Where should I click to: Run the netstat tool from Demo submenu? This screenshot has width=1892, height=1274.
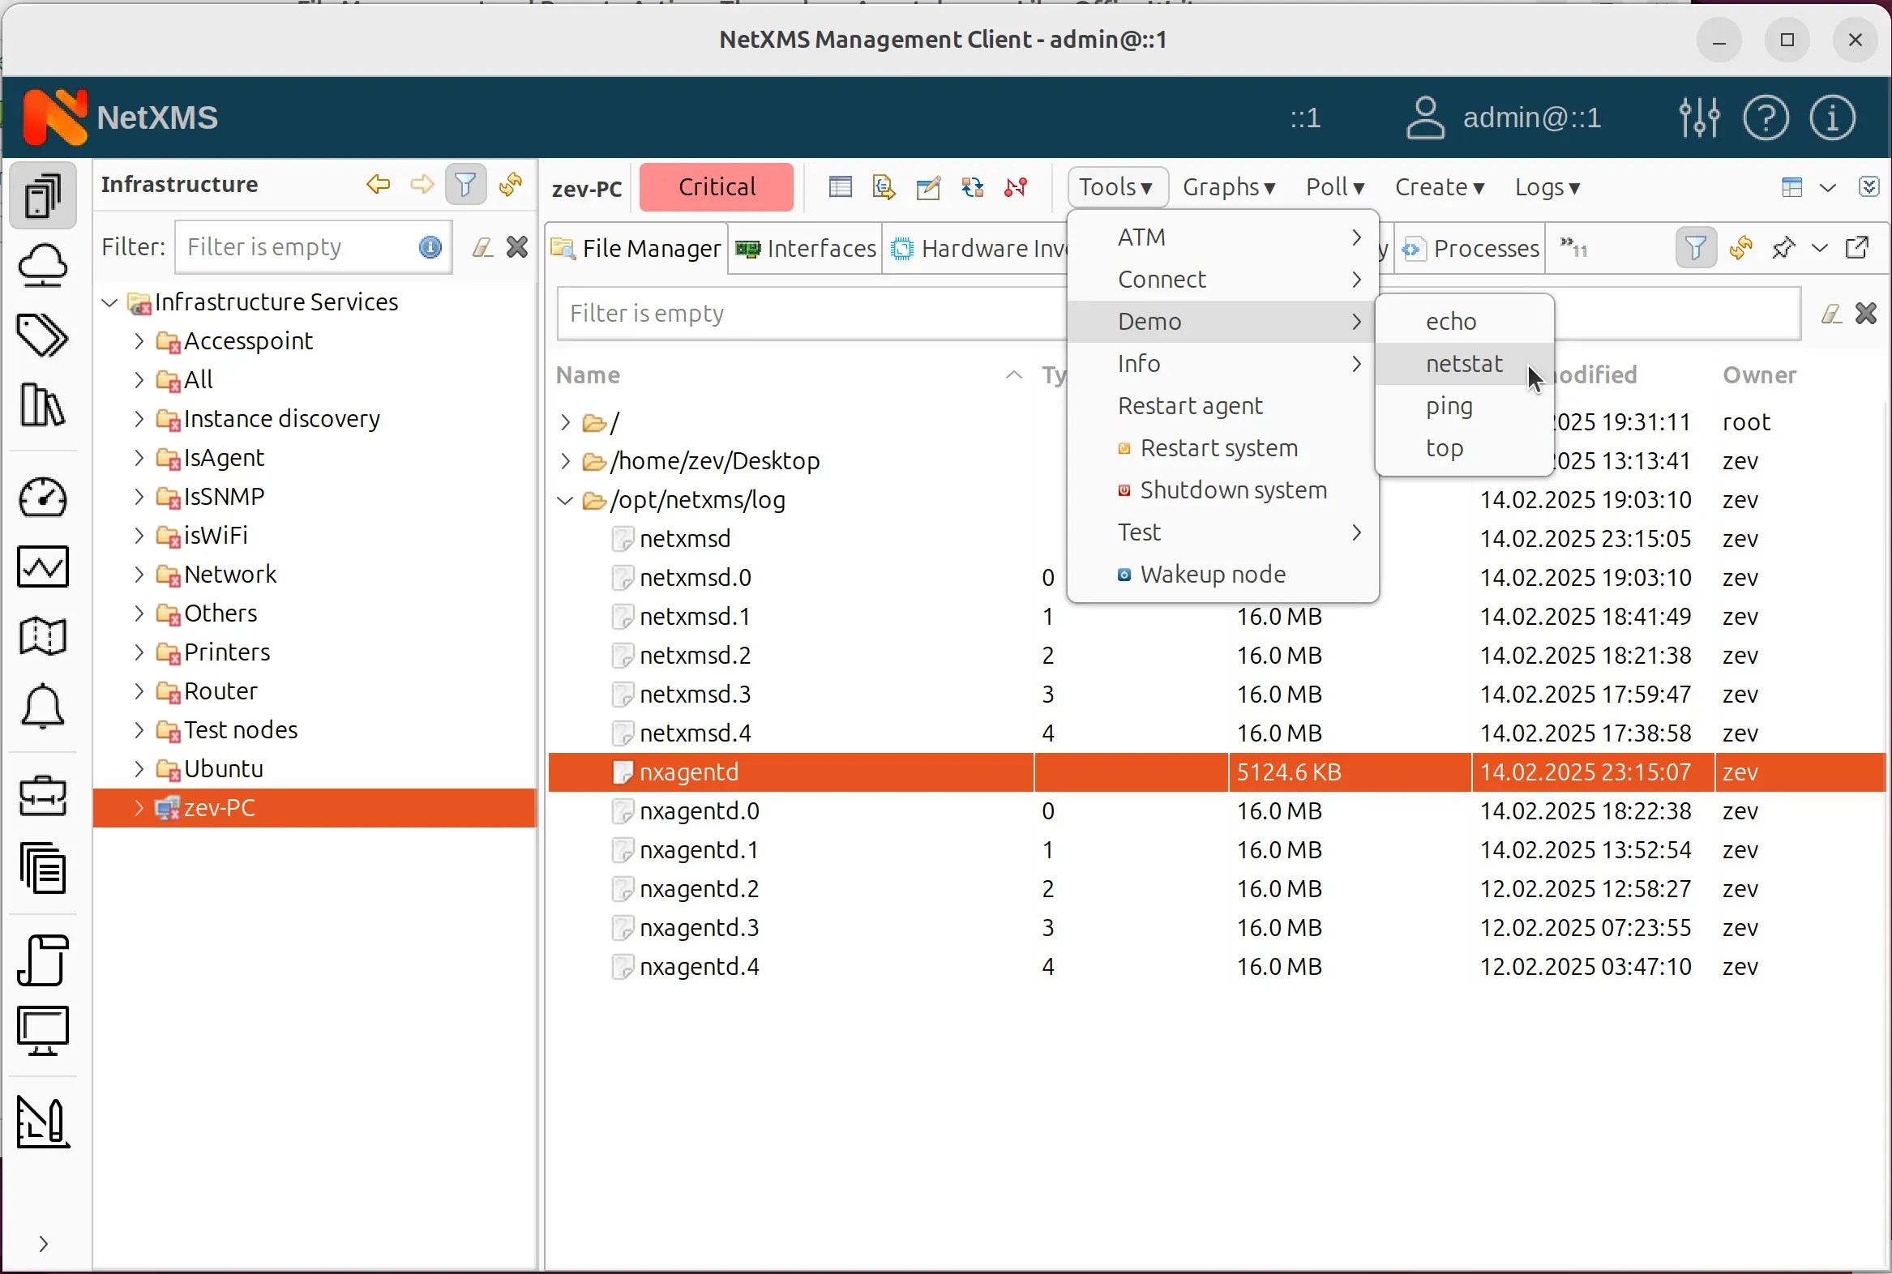click(1463, 364)
